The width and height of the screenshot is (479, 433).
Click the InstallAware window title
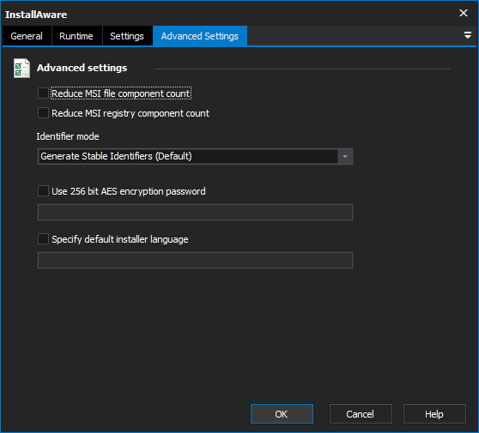[x=36, y=15]
